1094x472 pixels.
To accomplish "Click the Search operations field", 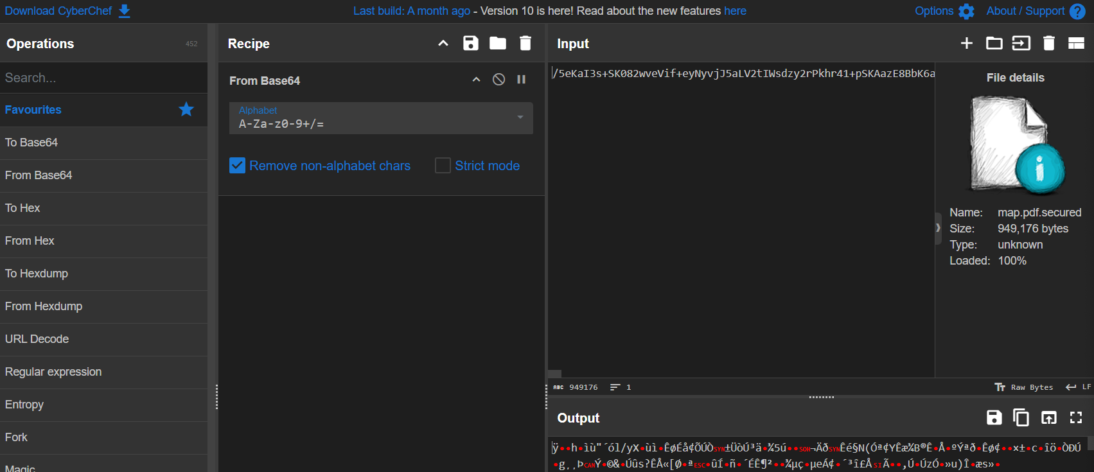I will 103,78.
